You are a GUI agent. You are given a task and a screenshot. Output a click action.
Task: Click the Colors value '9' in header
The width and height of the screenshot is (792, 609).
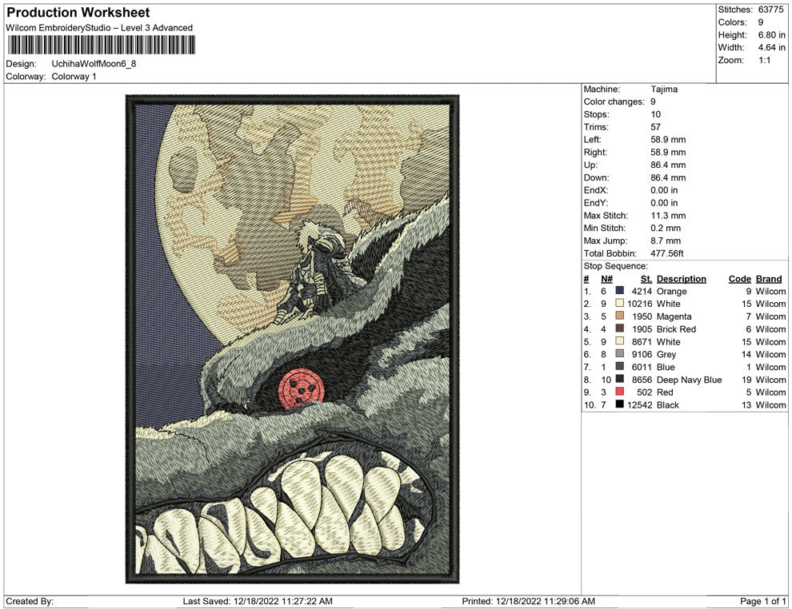[x=761, y=22]
